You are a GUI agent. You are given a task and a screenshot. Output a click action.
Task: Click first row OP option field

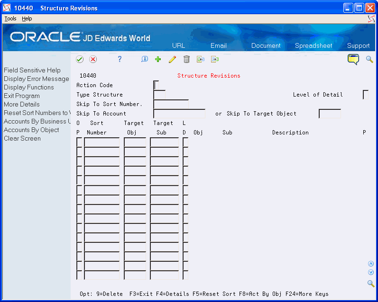[x=79, y=142]
